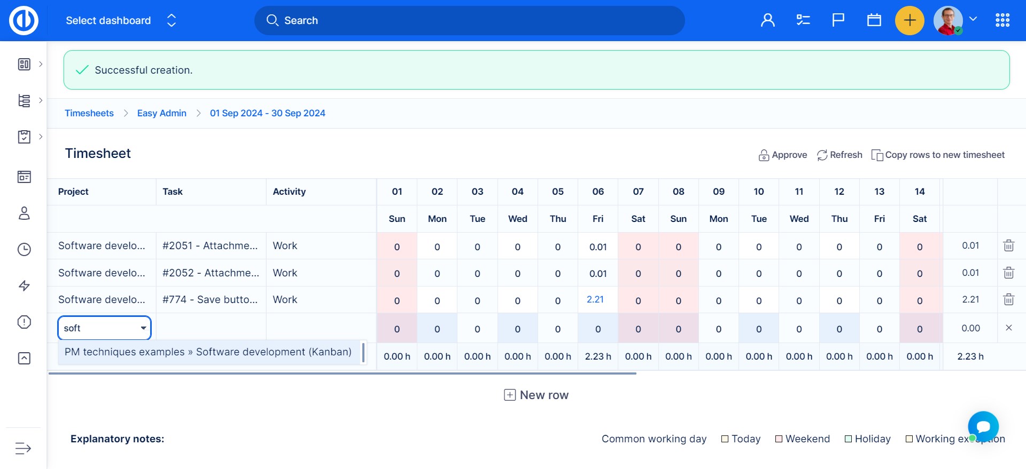Open the clock time tracking sidebar icon

24,249
